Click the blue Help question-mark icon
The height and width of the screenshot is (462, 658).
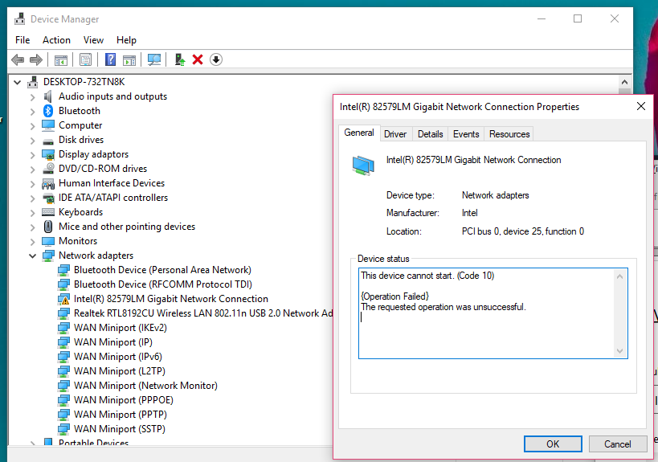110,59
